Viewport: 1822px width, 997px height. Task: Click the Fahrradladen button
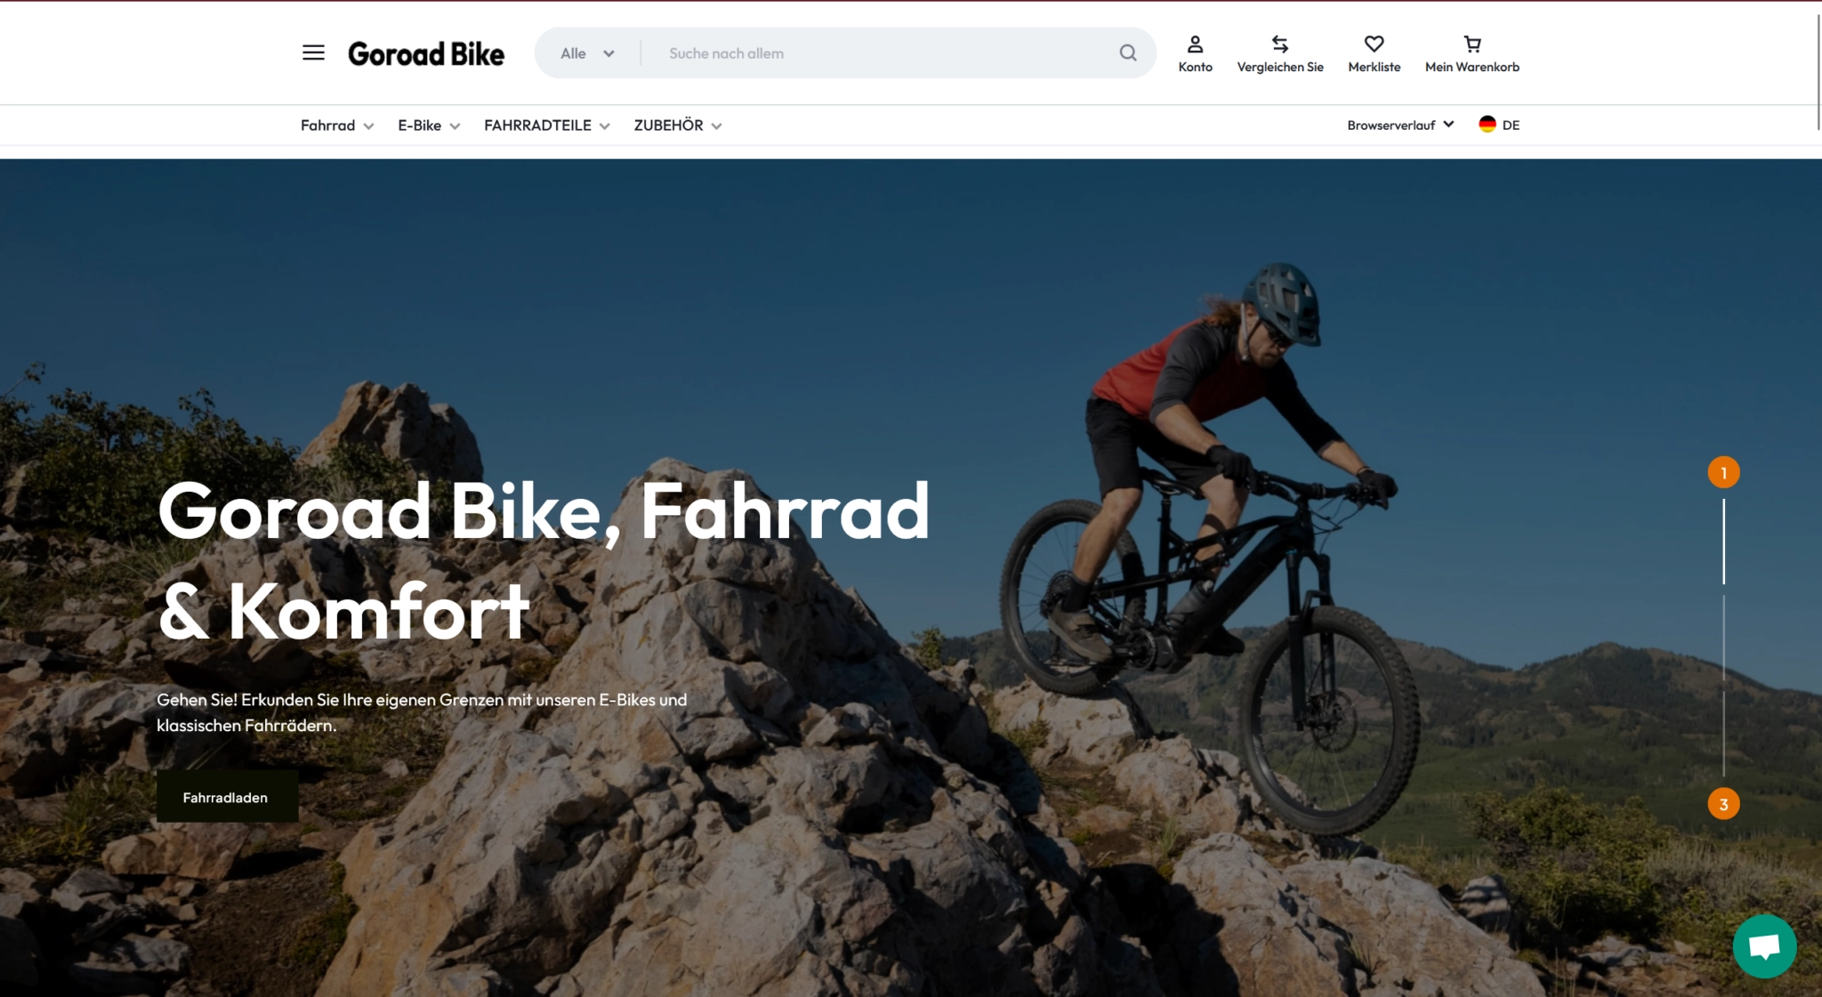[x=227, y=797]
